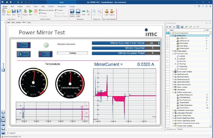Expand the Local system information node
This screenshot has height=138, width=213.
(x=173, y=113)
